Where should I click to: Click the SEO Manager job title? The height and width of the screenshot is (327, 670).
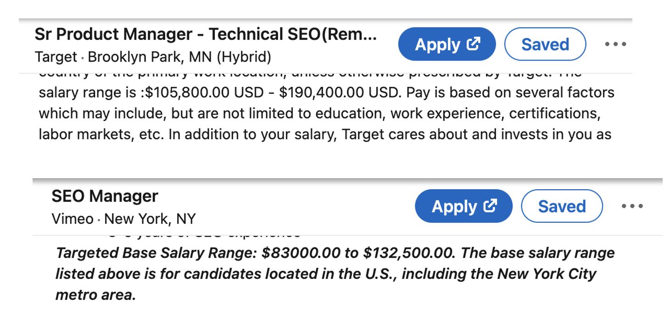click(105, 196)
